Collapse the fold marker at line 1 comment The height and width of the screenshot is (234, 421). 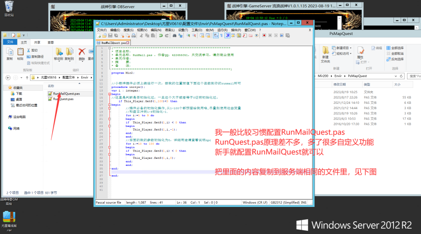109,48
